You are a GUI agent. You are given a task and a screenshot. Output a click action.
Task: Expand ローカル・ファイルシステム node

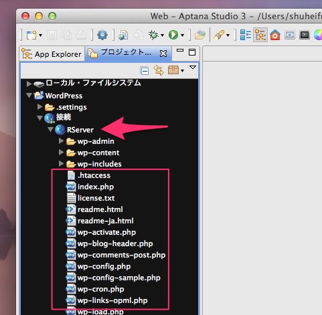[29, 84]
